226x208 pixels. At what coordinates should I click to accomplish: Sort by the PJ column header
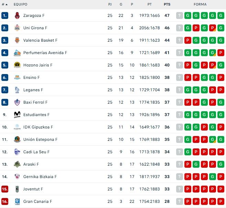click(110, 4)
